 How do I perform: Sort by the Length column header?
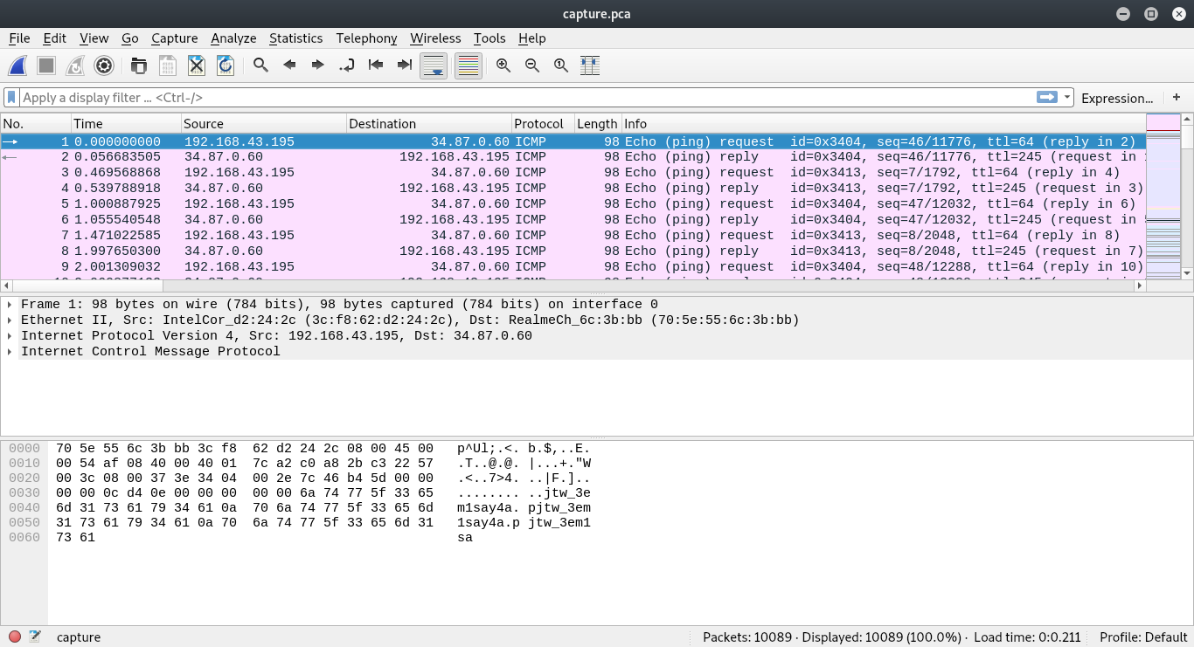598,124
